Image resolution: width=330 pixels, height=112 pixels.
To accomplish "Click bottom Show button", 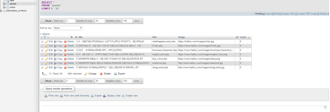I will tap(49, 81).
